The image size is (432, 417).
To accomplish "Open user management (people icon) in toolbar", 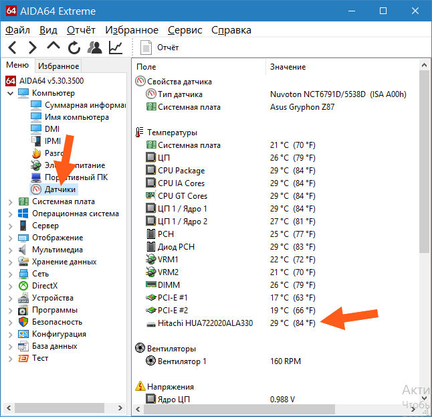I will coord(94,48).
